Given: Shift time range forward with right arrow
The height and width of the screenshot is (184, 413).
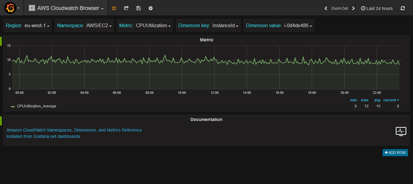Looking at the screenshot, I should (353, 8).
